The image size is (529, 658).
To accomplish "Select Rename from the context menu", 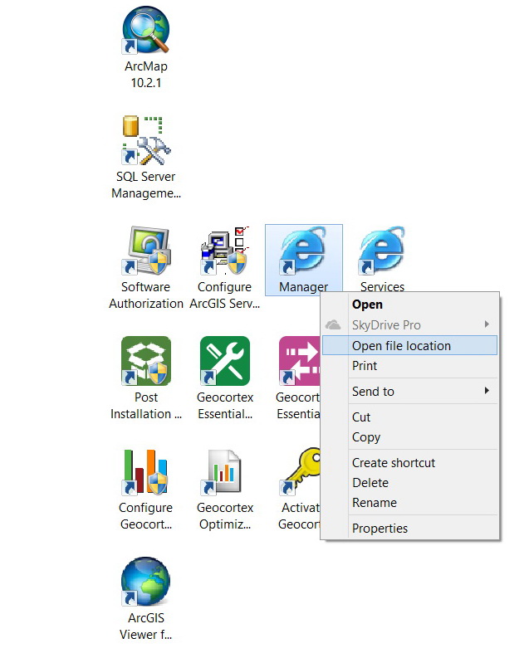I will tap(409, 503).
